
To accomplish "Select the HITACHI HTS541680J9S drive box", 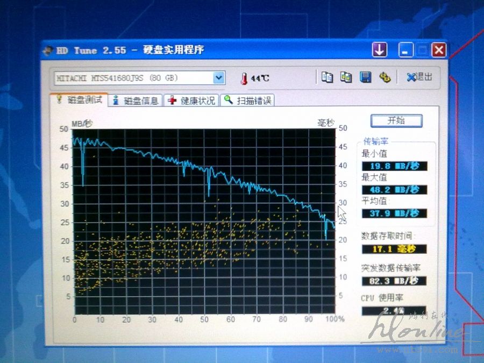I will point(133,78).
